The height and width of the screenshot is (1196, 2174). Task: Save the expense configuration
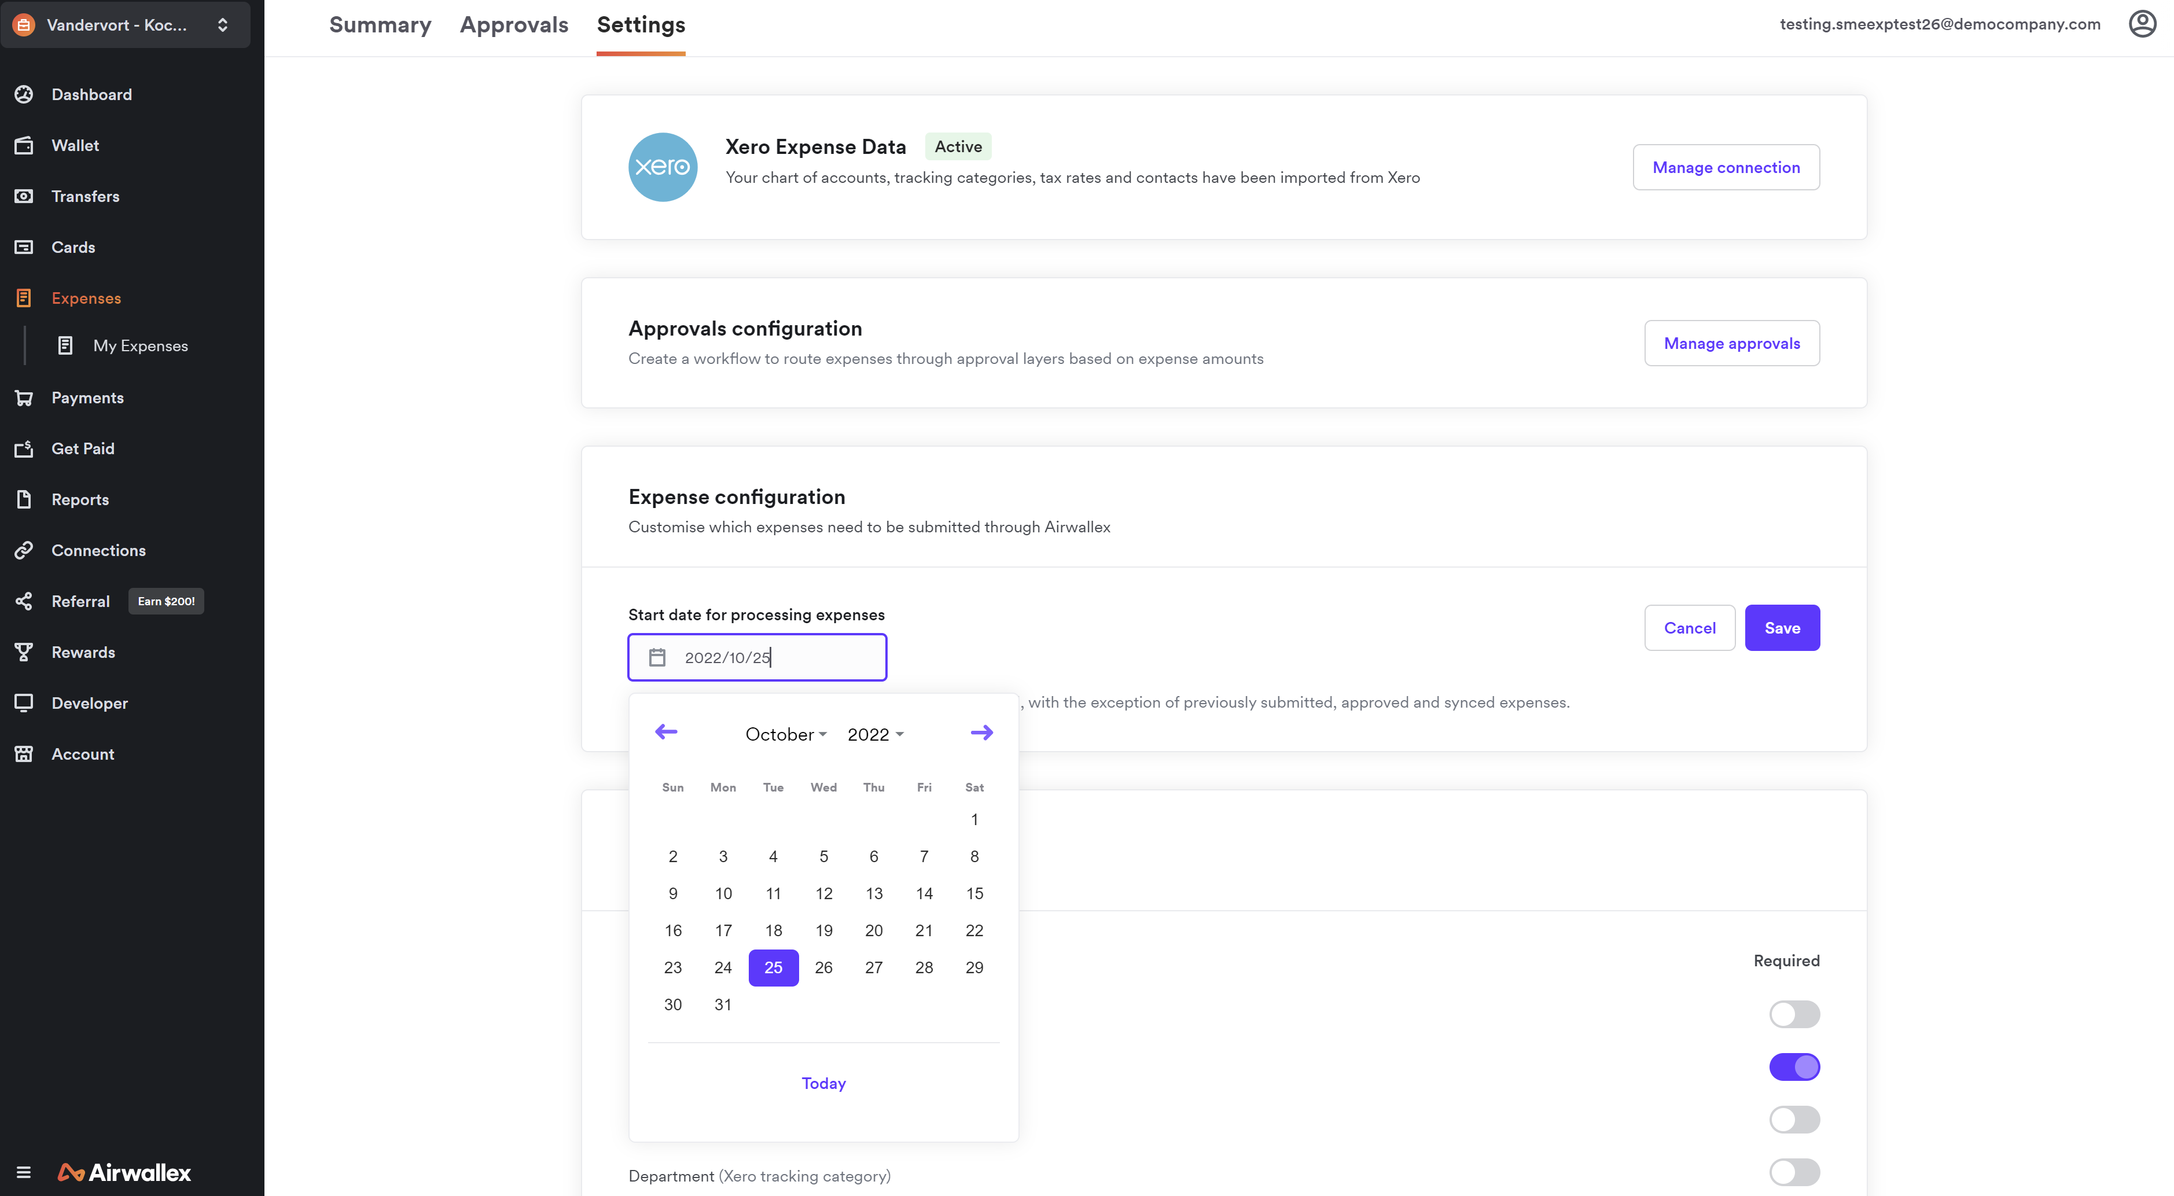[x=1782, y=628]
